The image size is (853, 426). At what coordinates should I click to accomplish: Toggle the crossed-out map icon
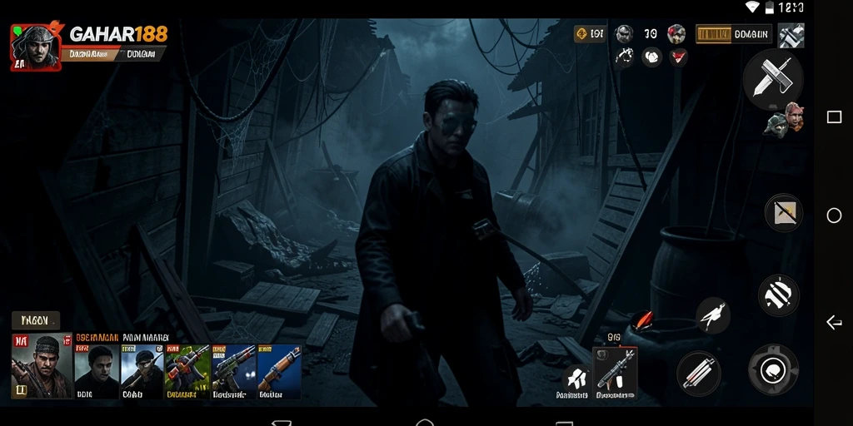[x=783, y=212]
